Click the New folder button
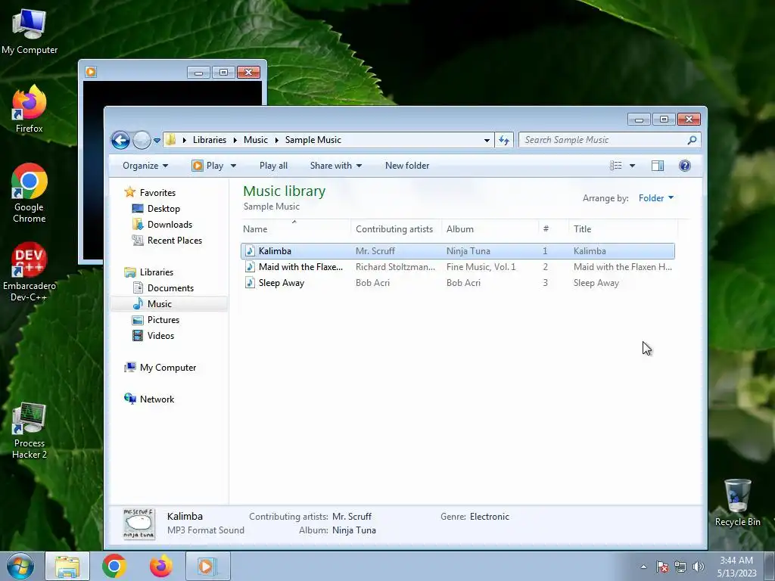The image size is (775, 581). point(406,166)
